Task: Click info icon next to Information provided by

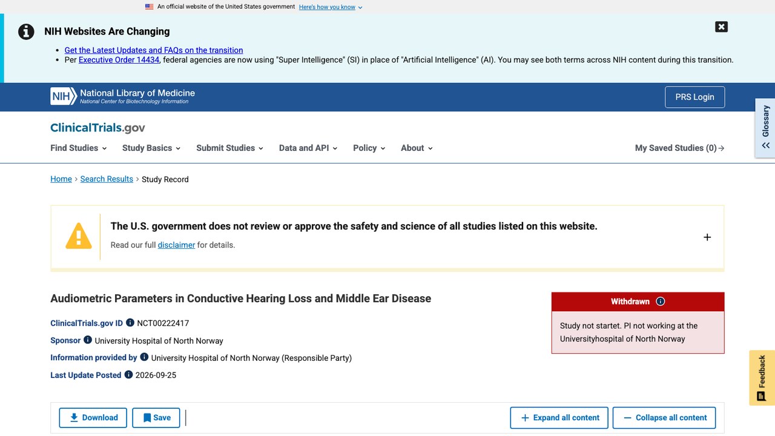Action: [x=144, y=357]
